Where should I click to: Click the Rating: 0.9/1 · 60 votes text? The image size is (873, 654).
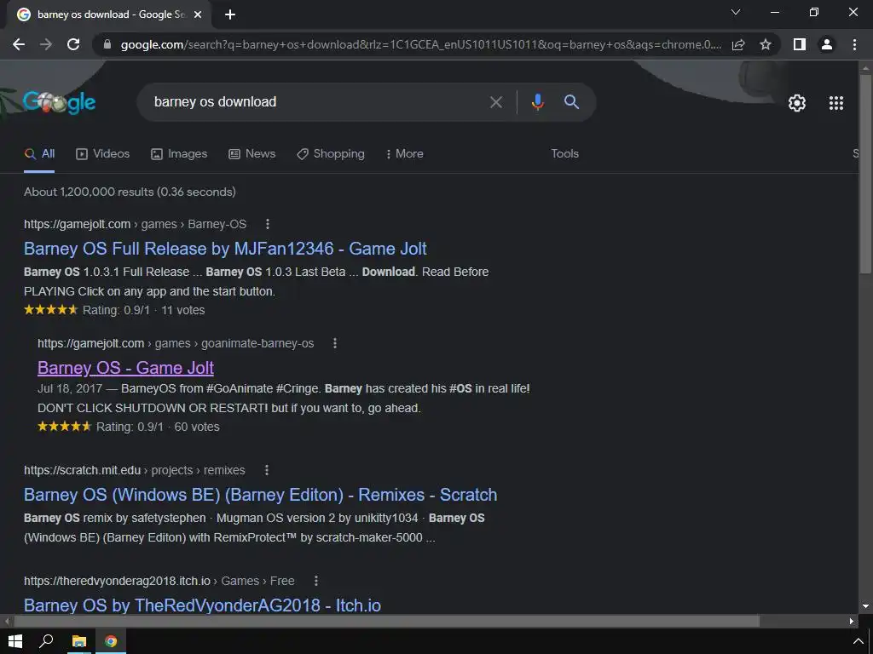pos(158,427)
